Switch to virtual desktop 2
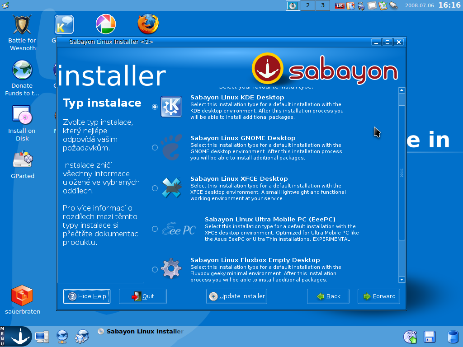Screen dimensions: 463x347 click(308, 5)
